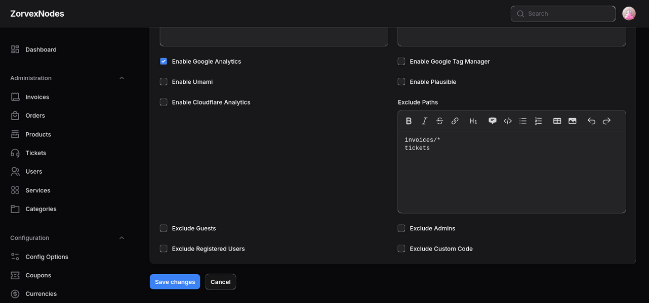The image size is (649, 303).
Task: Open Services in the sidebar
Action: [x=38, y=190]
